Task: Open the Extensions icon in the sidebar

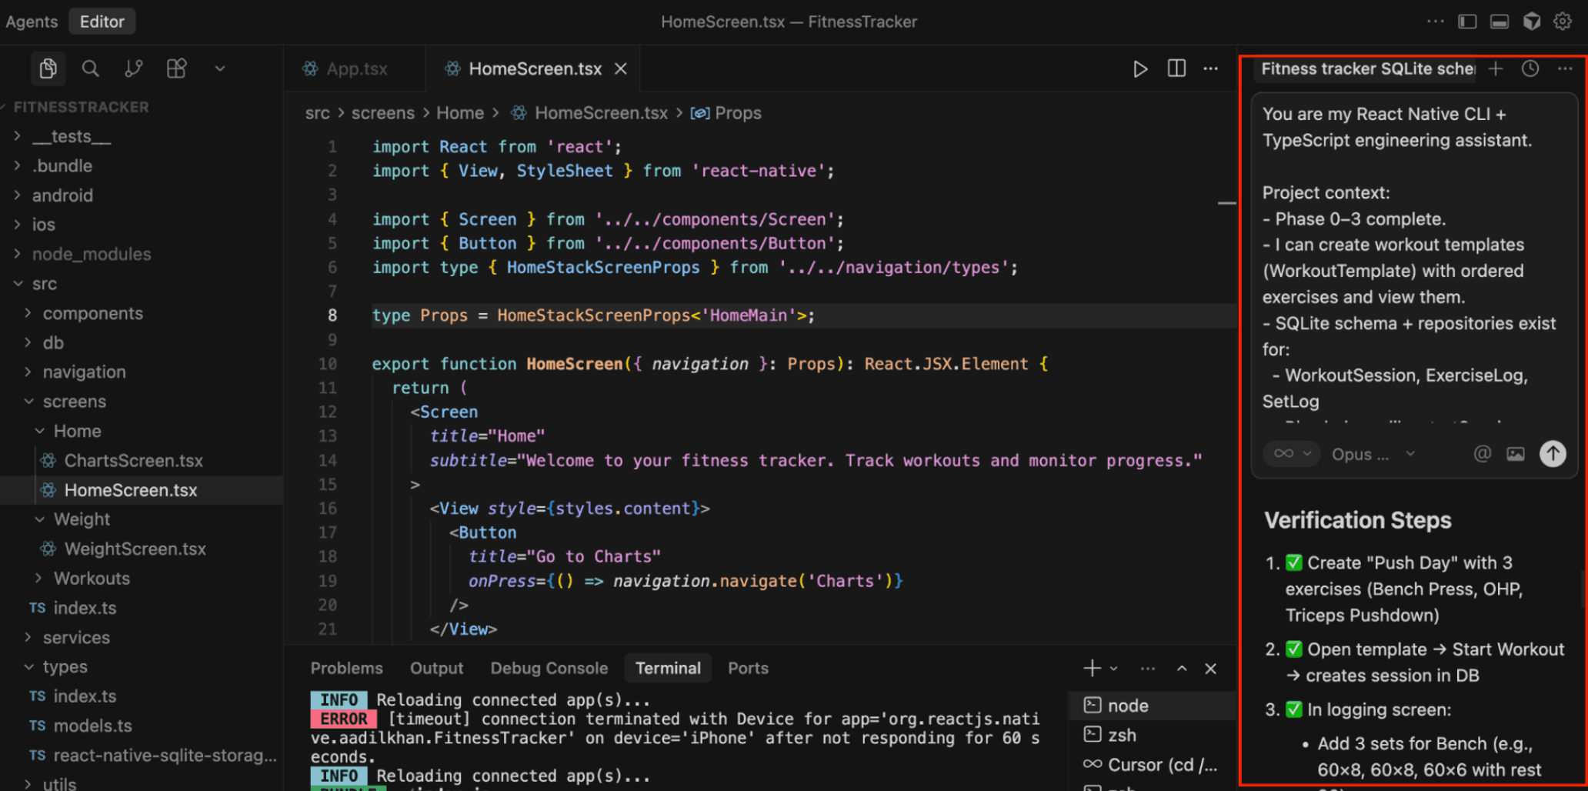Action: click(176, 69)
